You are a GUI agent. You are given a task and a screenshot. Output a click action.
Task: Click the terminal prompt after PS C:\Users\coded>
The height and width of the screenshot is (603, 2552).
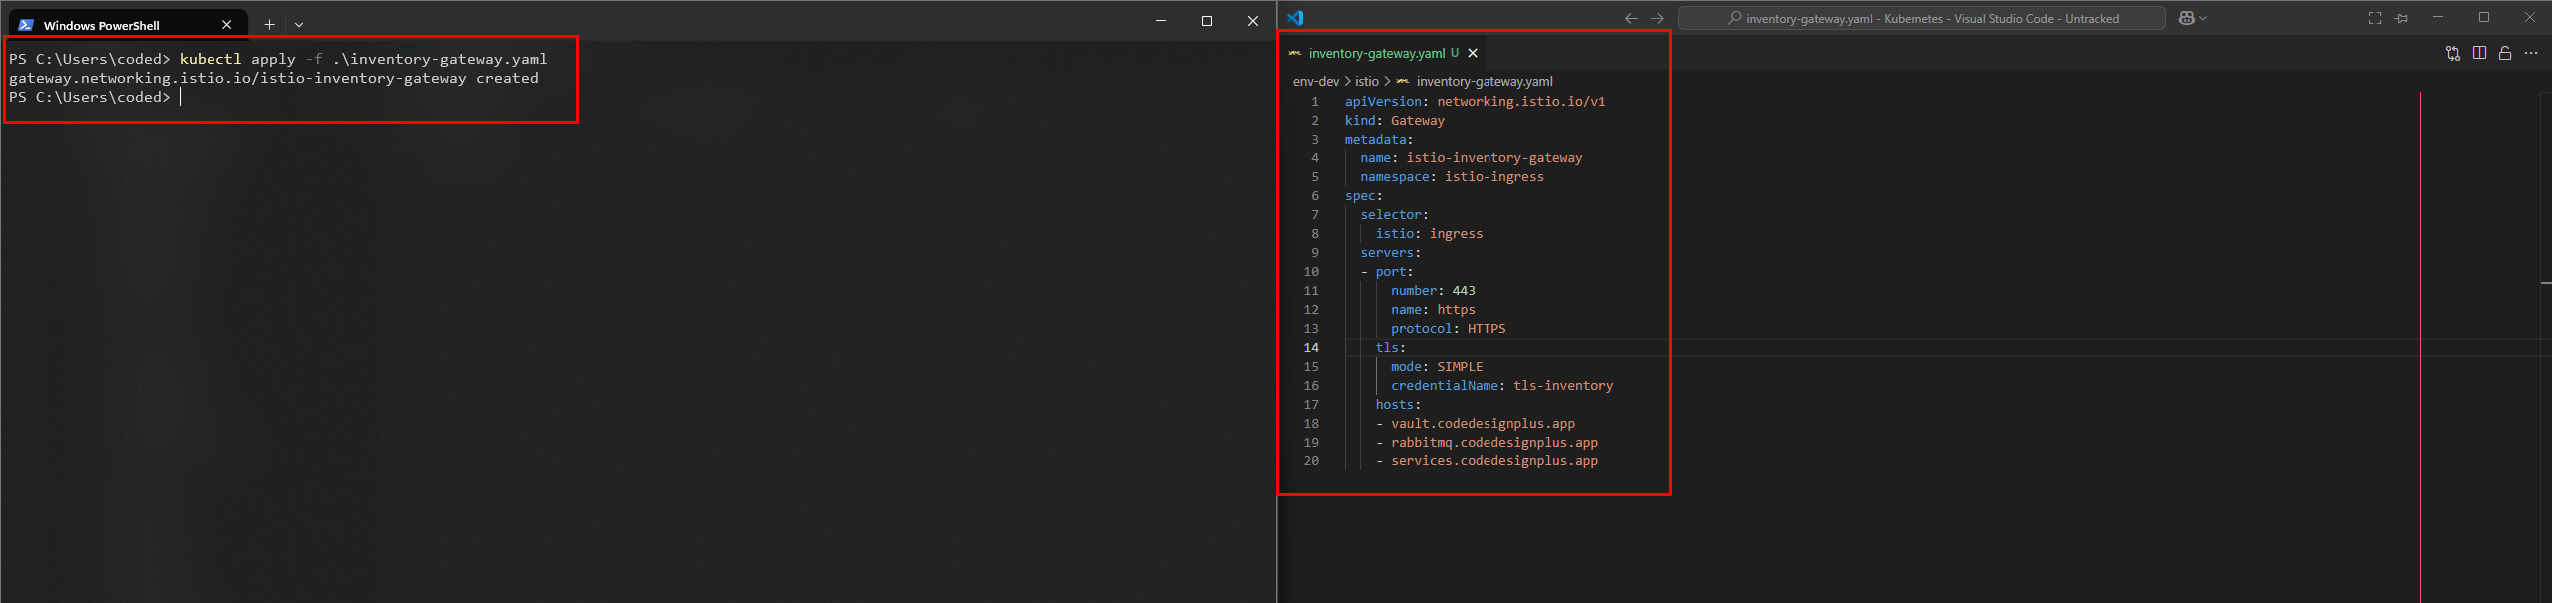click(181, 97)
